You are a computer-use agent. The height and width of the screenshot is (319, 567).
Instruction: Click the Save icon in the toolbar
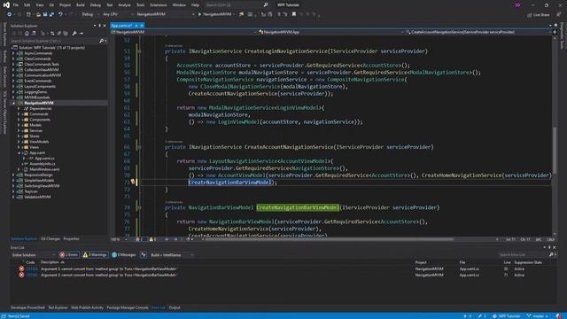[x=45, y=14]
